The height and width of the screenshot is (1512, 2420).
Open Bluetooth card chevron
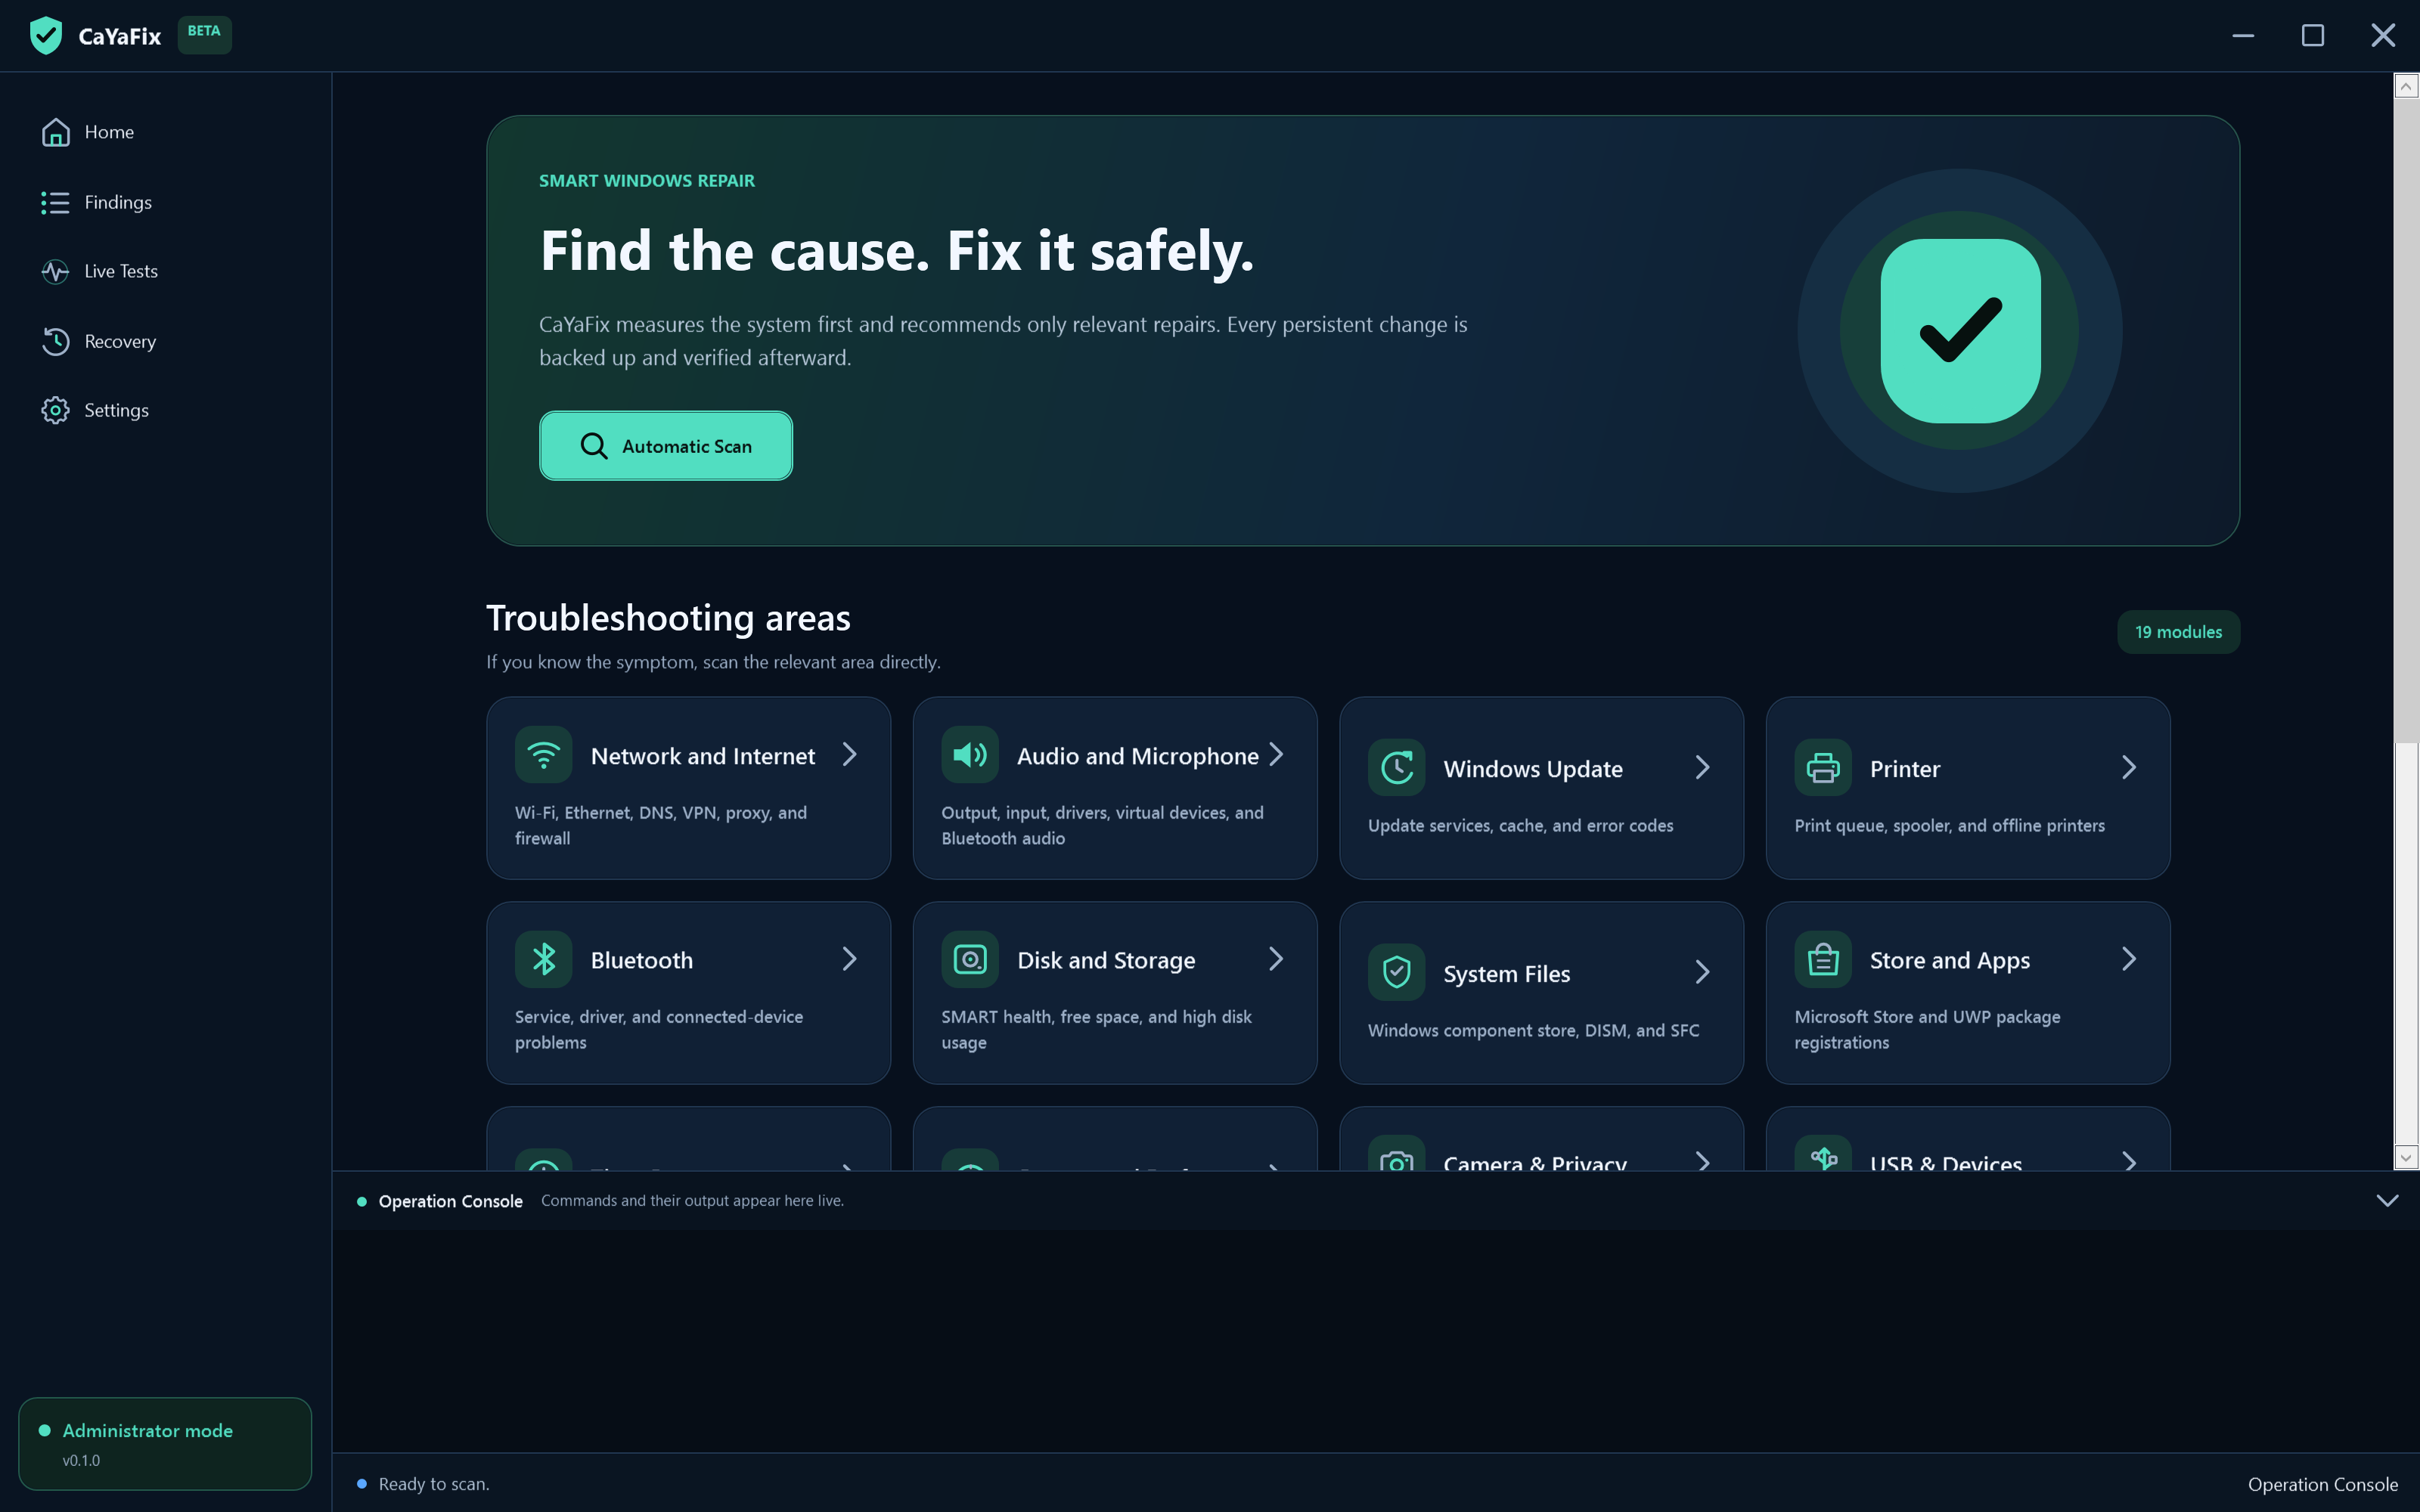tap(850, 959)
